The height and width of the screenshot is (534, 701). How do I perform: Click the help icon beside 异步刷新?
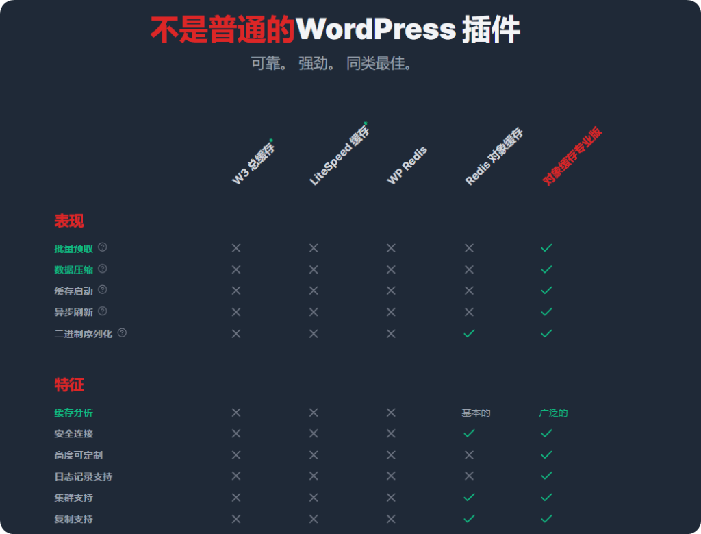pyautogui.click(x=103, y=311)
